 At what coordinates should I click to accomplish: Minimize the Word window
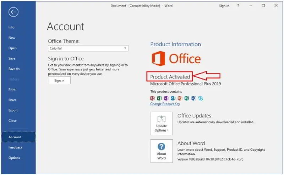click(251, 6)
